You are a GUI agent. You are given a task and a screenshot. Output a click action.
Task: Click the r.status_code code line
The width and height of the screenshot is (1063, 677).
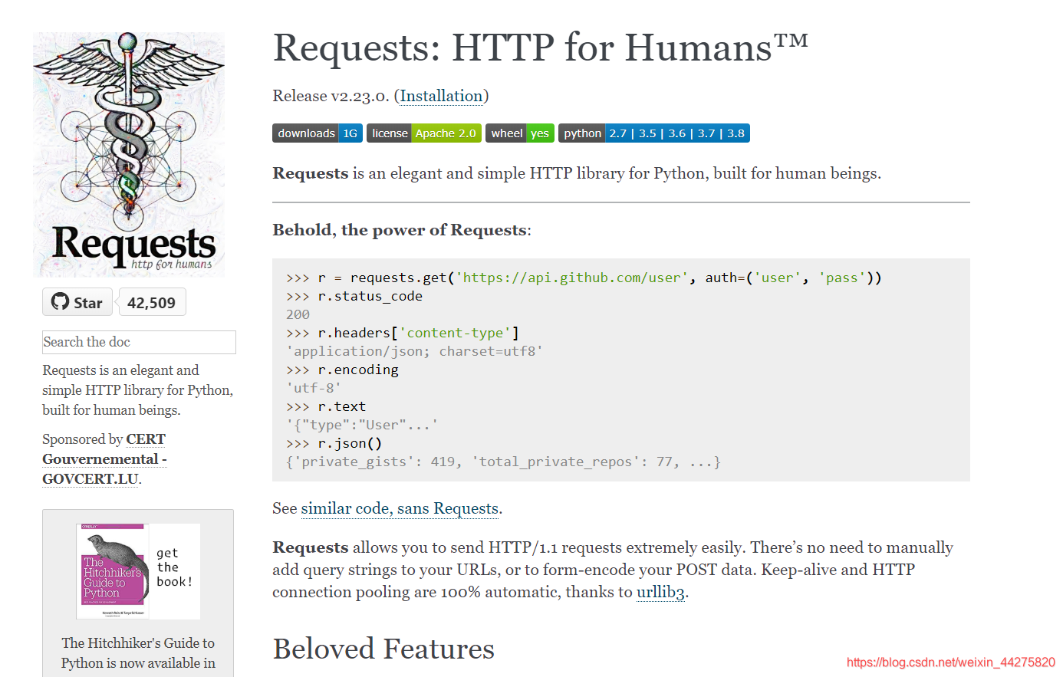coord(354,296)
